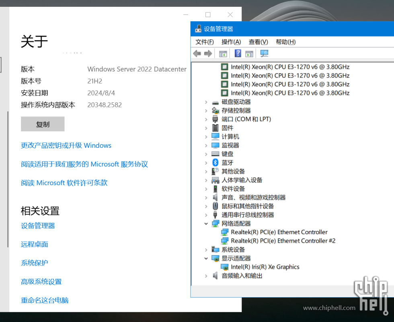Screen dimensions: 394x322
Task: Select the 固件 firmware chip icon
Action: tap(215, 128)
